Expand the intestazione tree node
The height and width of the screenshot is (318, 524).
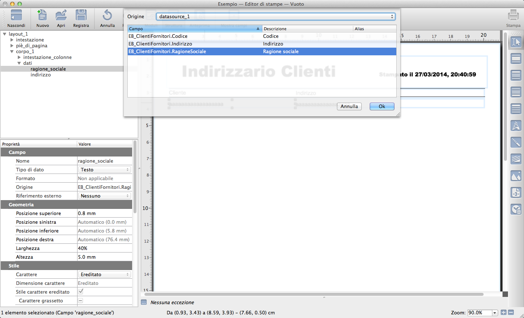(12, 40)
